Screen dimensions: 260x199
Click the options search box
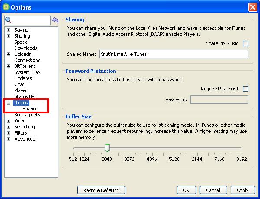[27, 20]
